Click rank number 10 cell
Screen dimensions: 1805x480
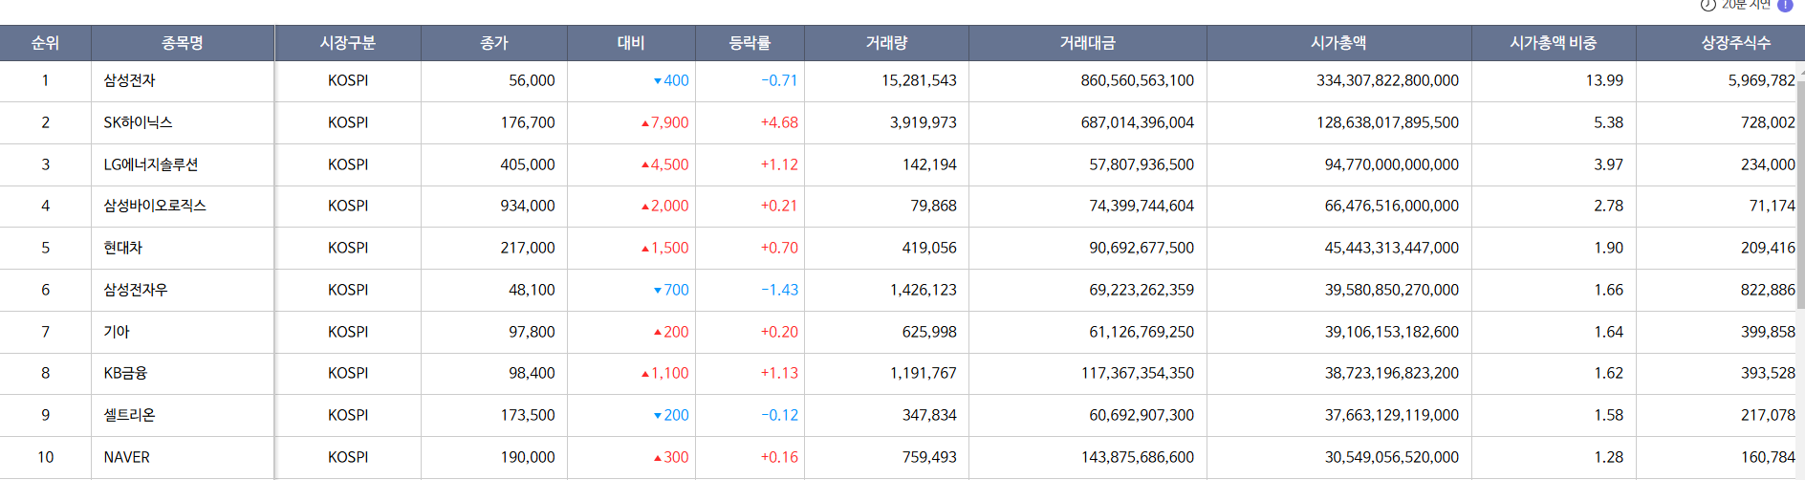tap(45, 457)
